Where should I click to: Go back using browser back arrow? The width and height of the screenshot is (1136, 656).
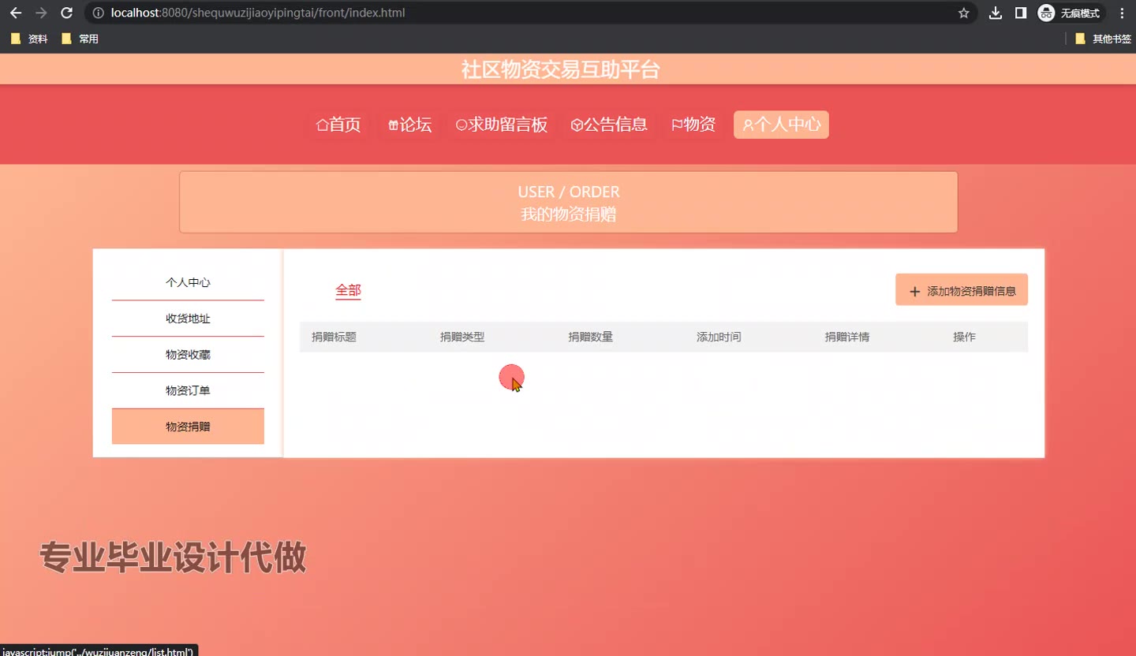(16, 13)
